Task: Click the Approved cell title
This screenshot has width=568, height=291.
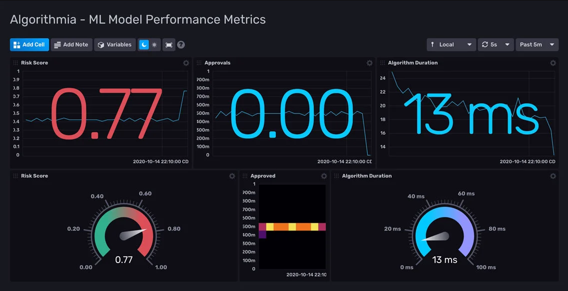Action: 263,176
